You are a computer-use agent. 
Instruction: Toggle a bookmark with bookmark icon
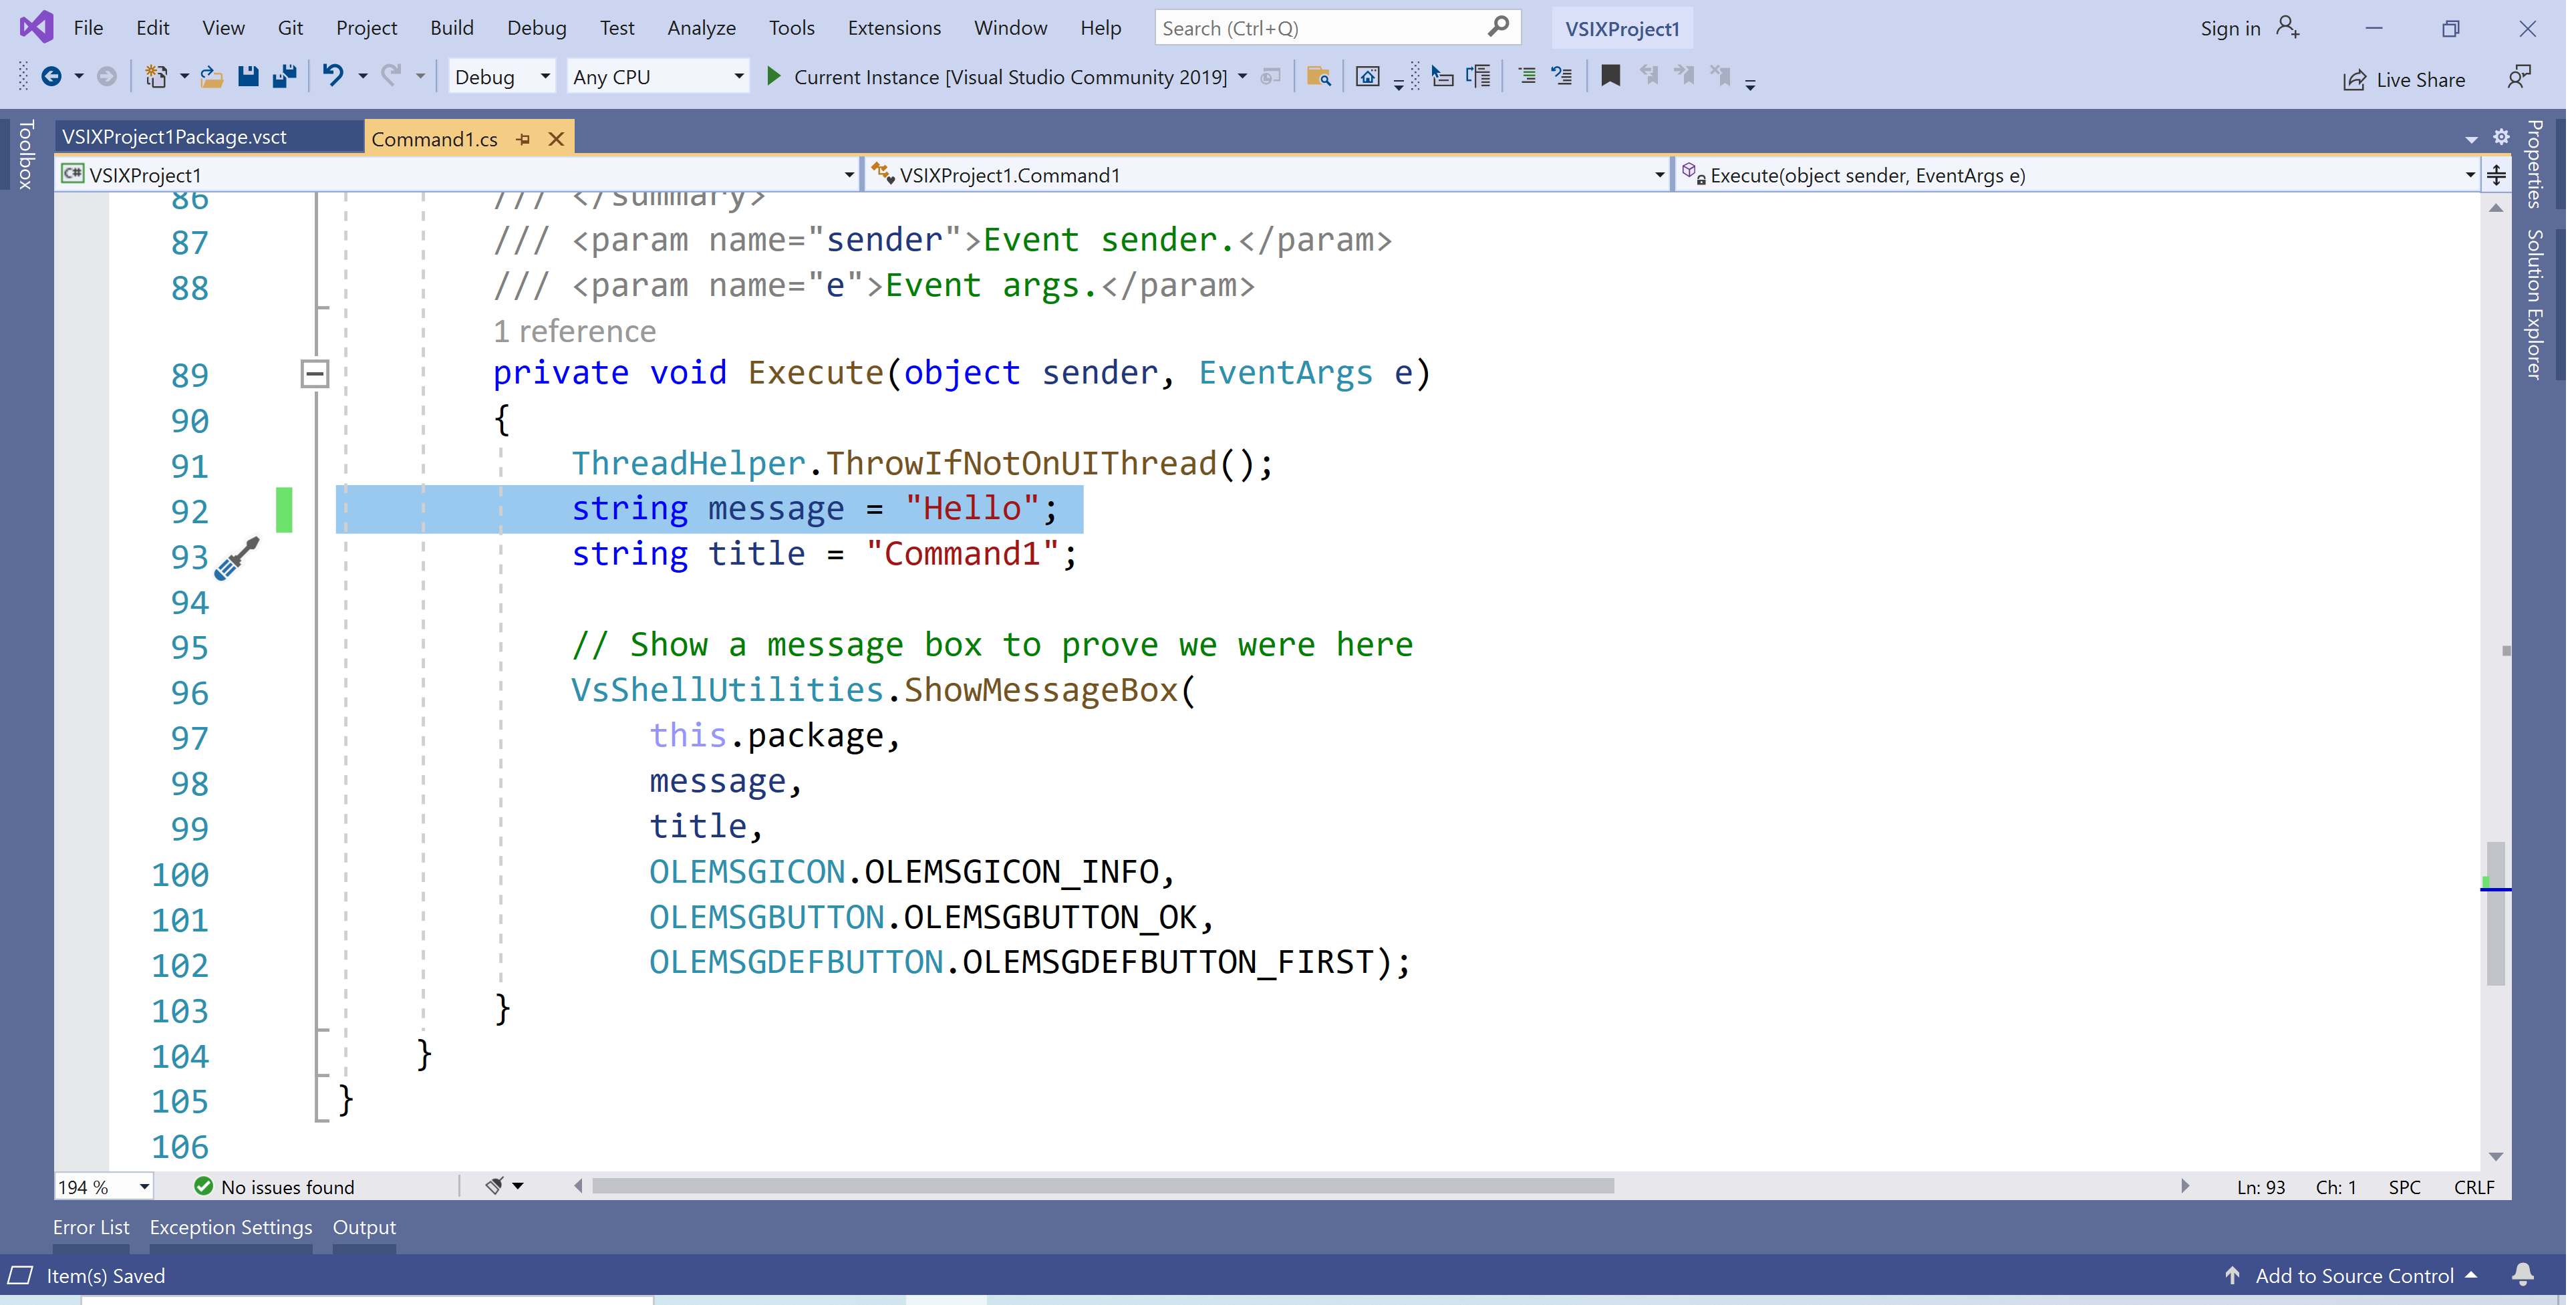click(x=1610, y=76)
